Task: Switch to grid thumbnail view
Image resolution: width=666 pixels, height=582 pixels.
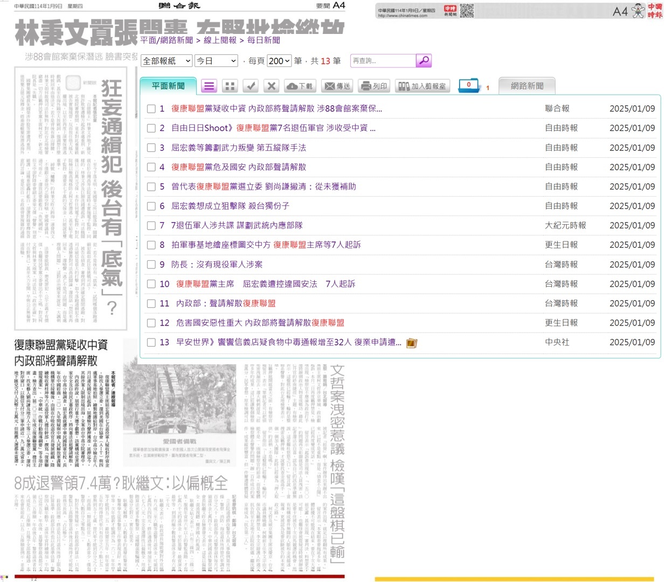Action: point(230,86)
